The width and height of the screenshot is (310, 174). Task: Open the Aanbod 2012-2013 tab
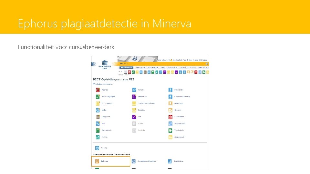[x=169, y=67]
